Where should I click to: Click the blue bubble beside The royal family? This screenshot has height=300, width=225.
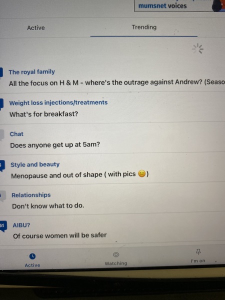tap(1, 72)
